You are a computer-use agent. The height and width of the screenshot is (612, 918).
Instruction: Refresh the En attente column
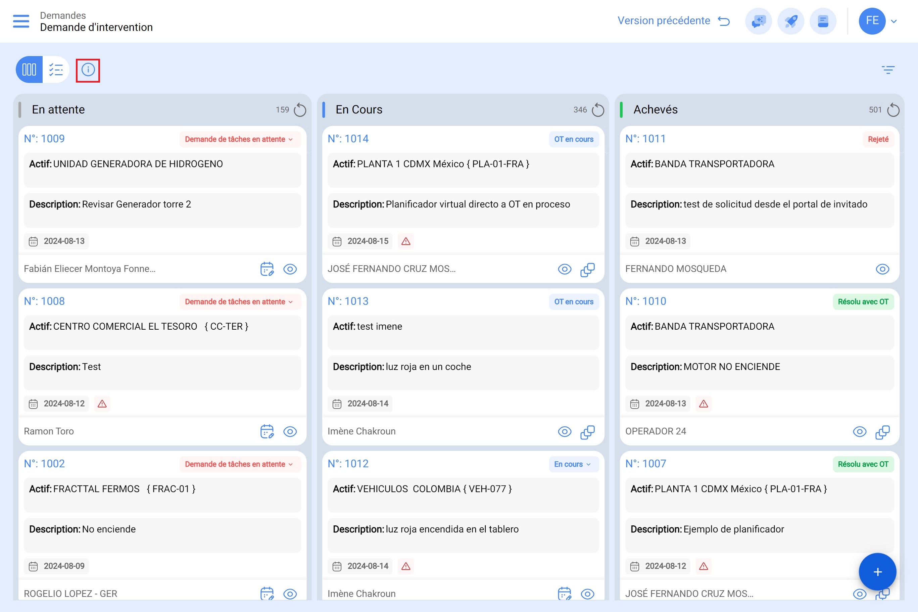[x=300, y=110]
